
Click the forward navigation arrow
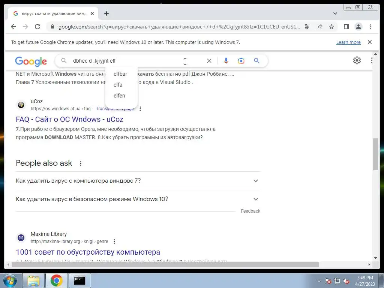[x=25, y=27]
